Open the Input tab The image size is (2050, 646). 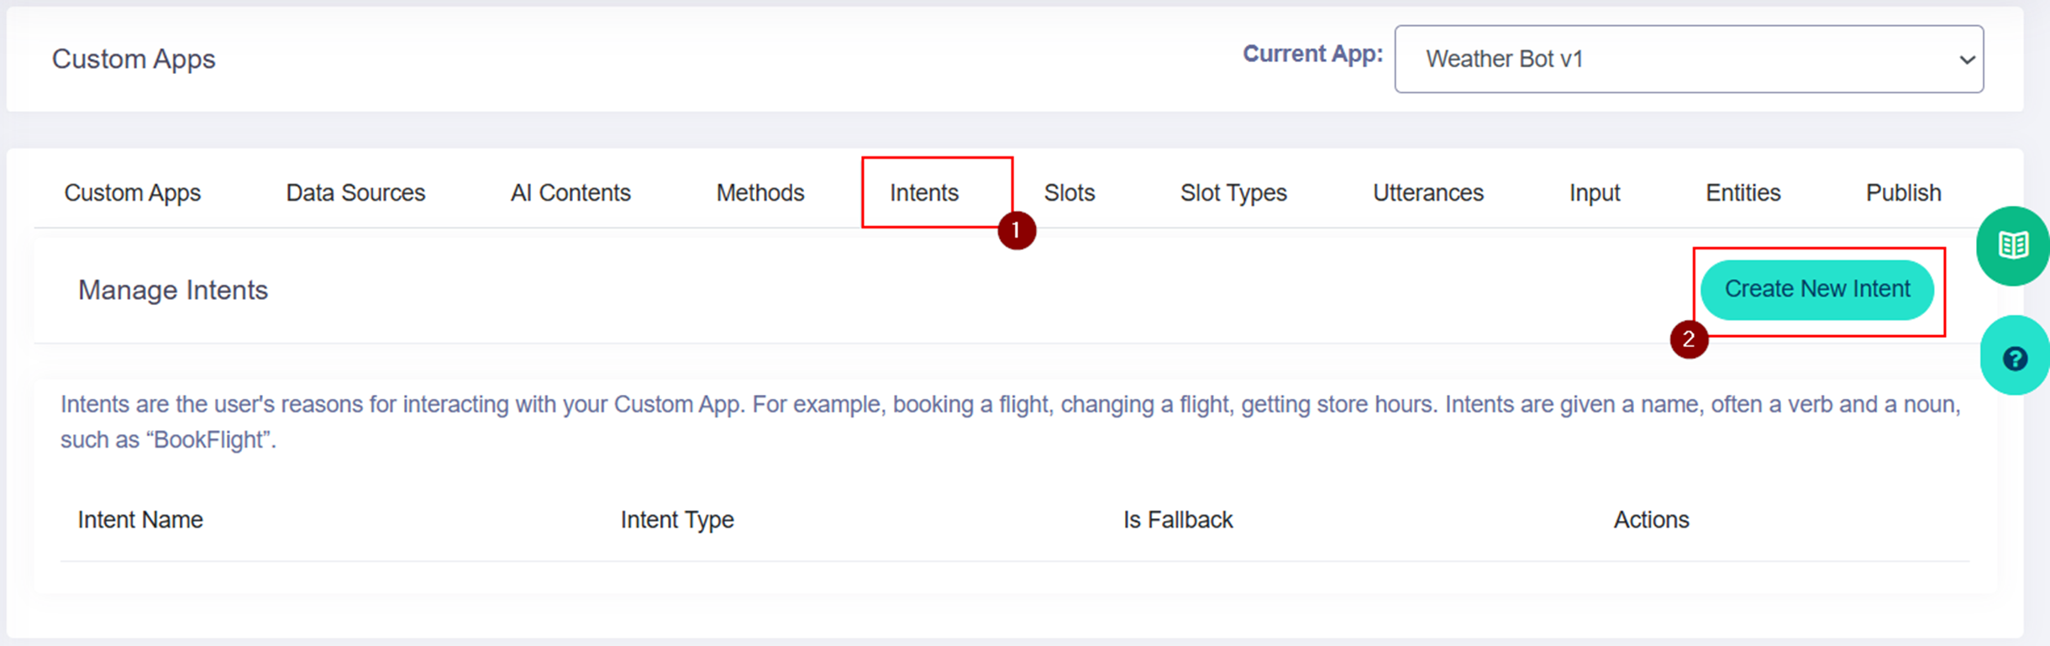tap(1594, 193)
